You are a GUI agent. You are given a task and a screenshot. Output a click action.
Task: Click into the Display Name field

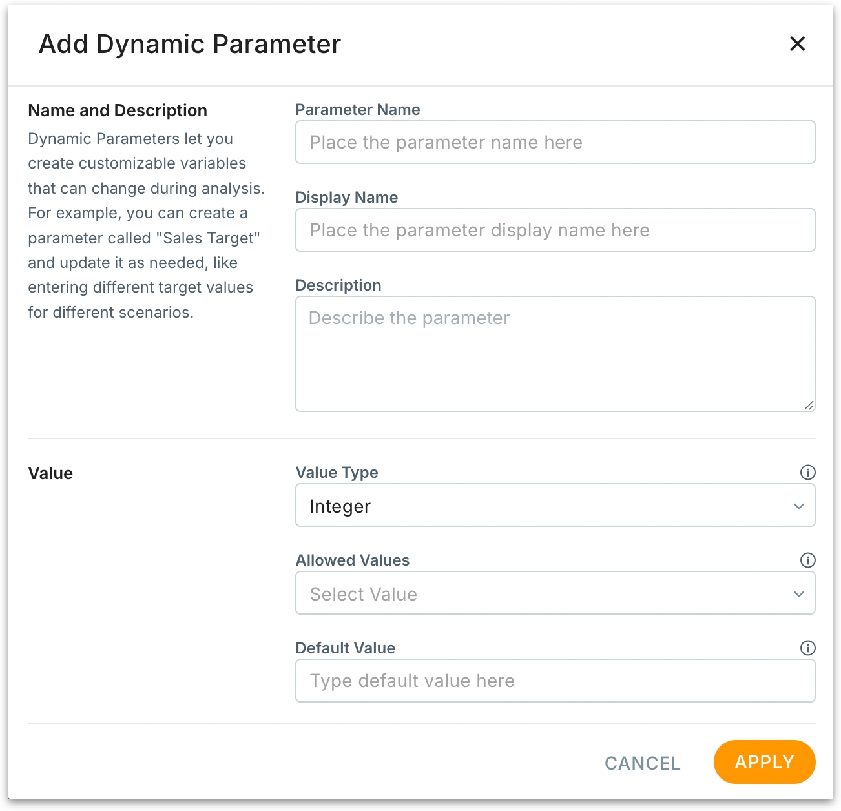pyautogui.click(x=555, y=230)
